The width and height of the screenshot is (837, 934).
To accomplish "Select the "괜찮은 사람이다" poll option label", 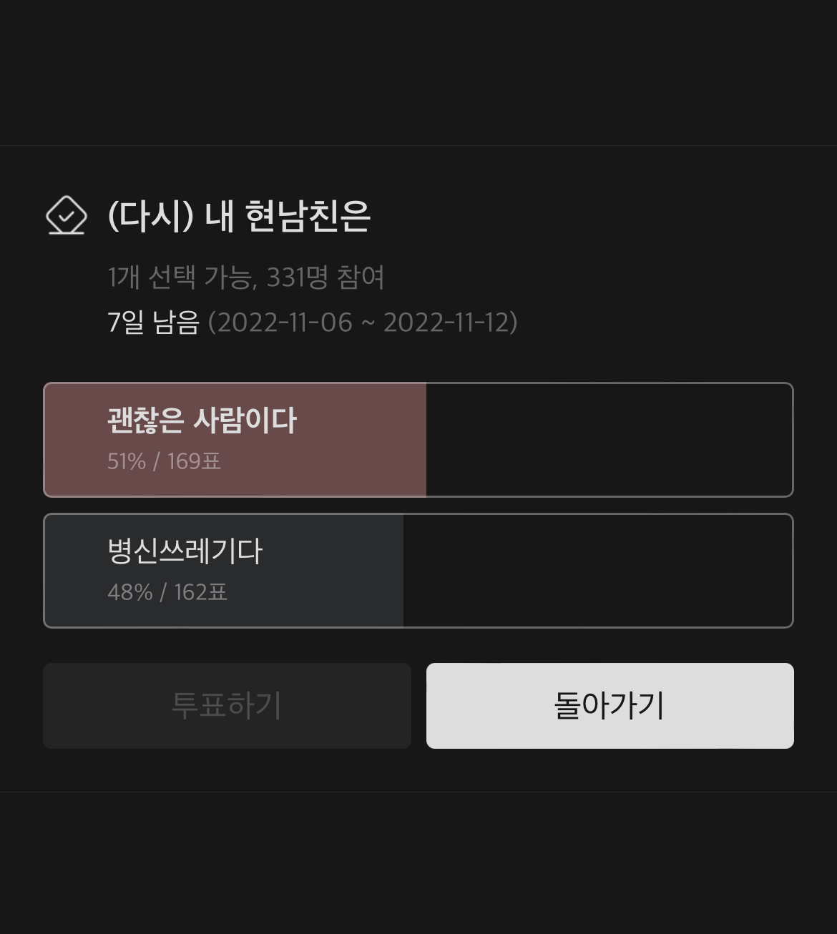I will (x=202, y=421).
